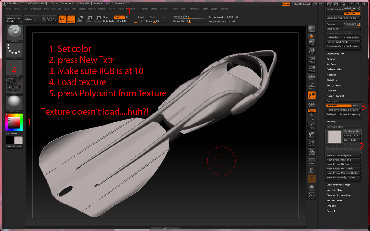This screenshot has height=231, width=370.
Task: Expand the Displacement Map section
Action: tap(339, 184)
